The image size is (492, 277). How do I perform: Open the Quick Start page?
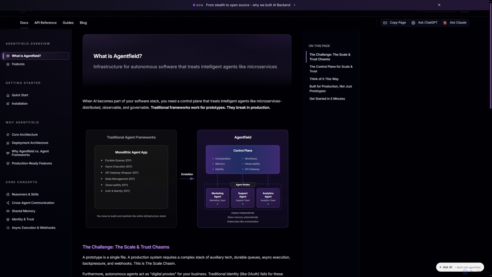(x=36, y=95)
